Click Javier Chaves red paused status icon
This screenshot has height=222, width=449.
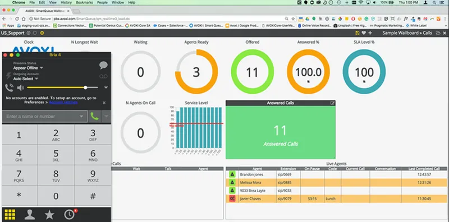[232, 198]
